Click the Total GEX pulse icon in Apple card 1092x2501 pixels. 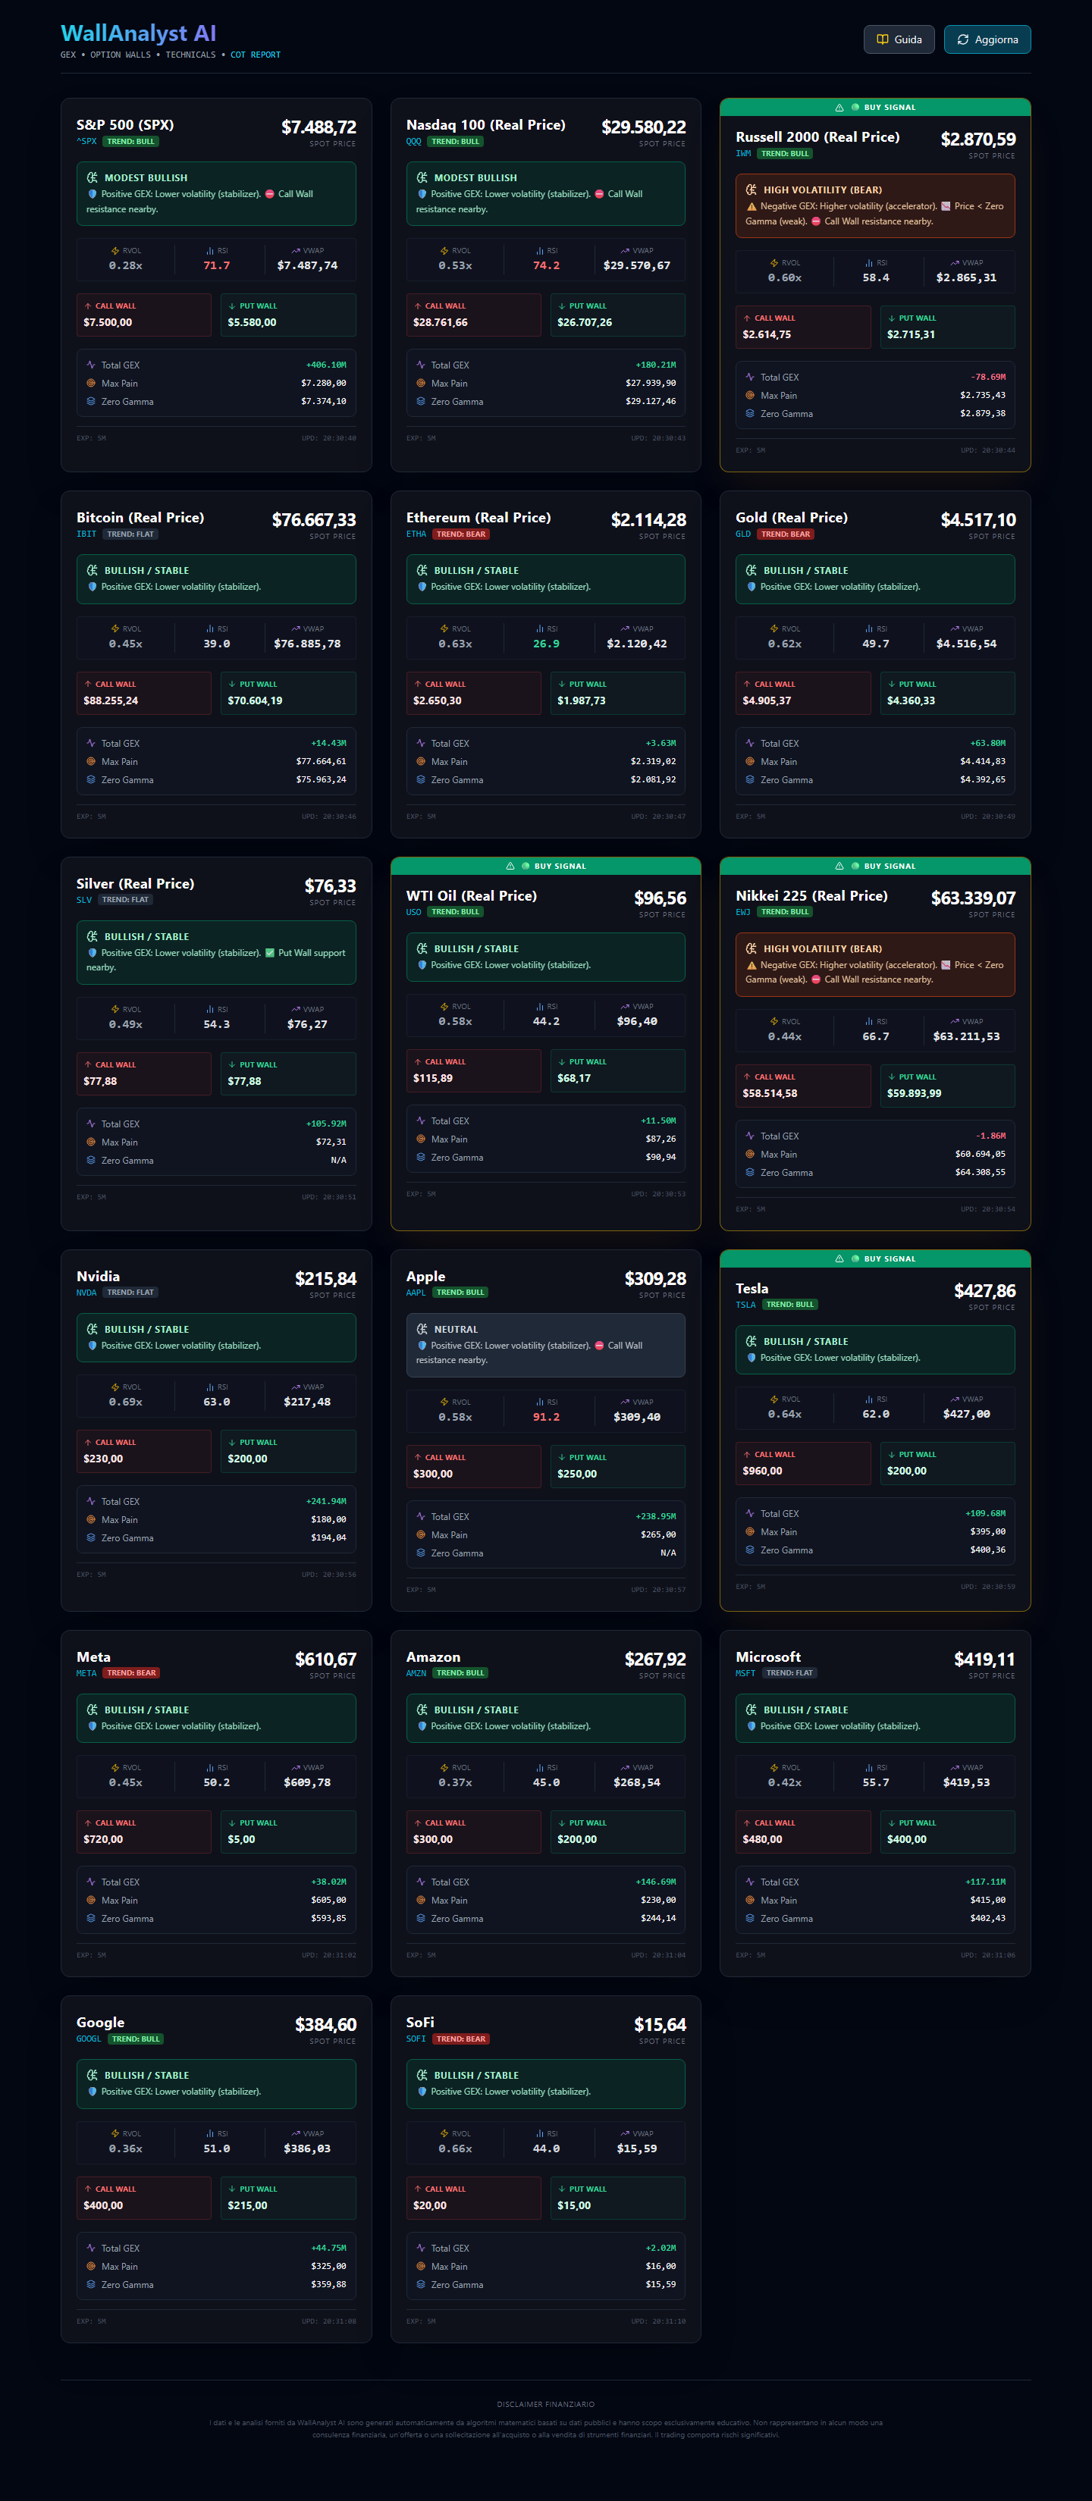[421, 1516]
